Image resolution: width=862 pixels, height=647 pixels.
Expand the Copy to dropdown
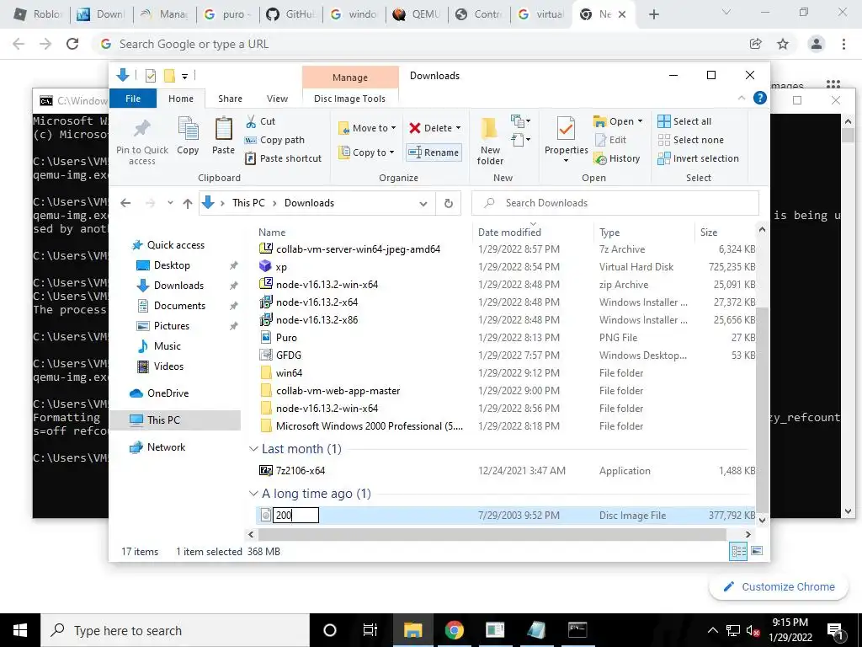tap(392, 152)
